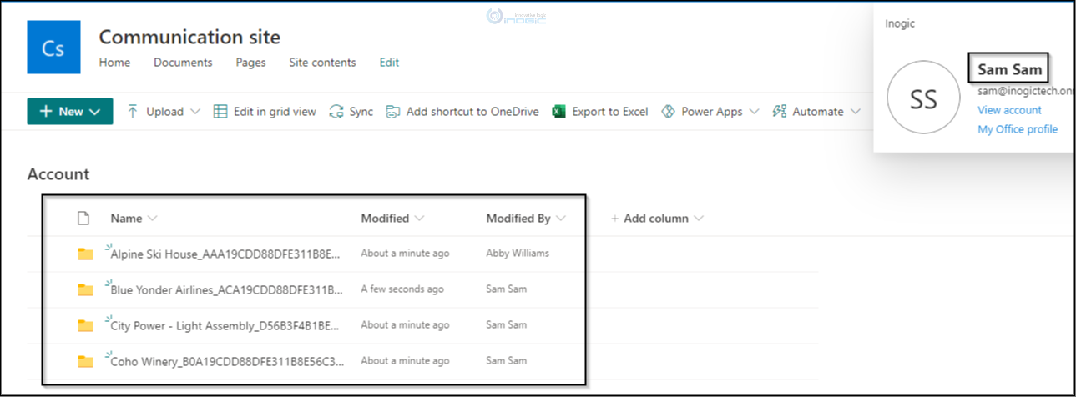Viewport: 1076px width, 397px height.
Task: Open the My Office profile link
Action: 1018,129
